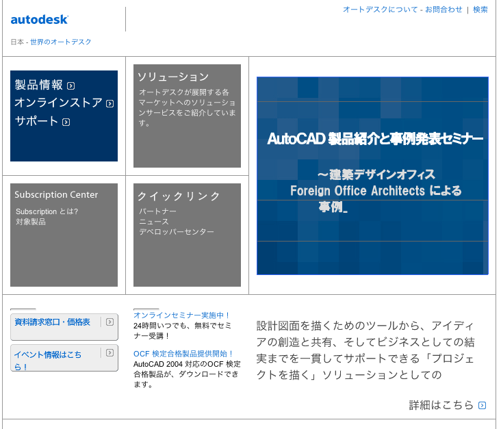Click arrow icon in 資料請求窓口・価格表 button
The height and width of the screenshot is (429, 501).
pyautogui.click(x=110, y=322)
